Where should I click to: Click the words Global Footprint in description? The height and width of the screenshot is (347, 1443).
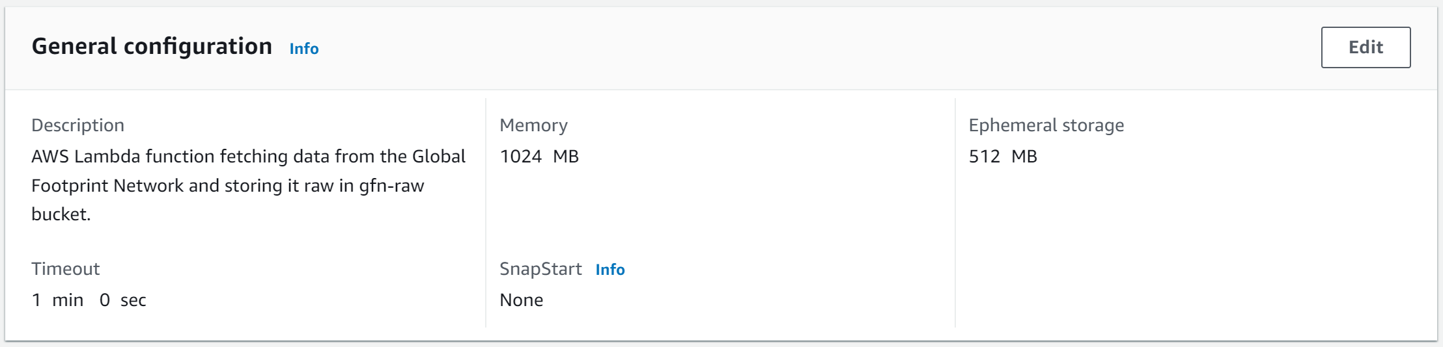pyautogui.click(x=248, y=171)
